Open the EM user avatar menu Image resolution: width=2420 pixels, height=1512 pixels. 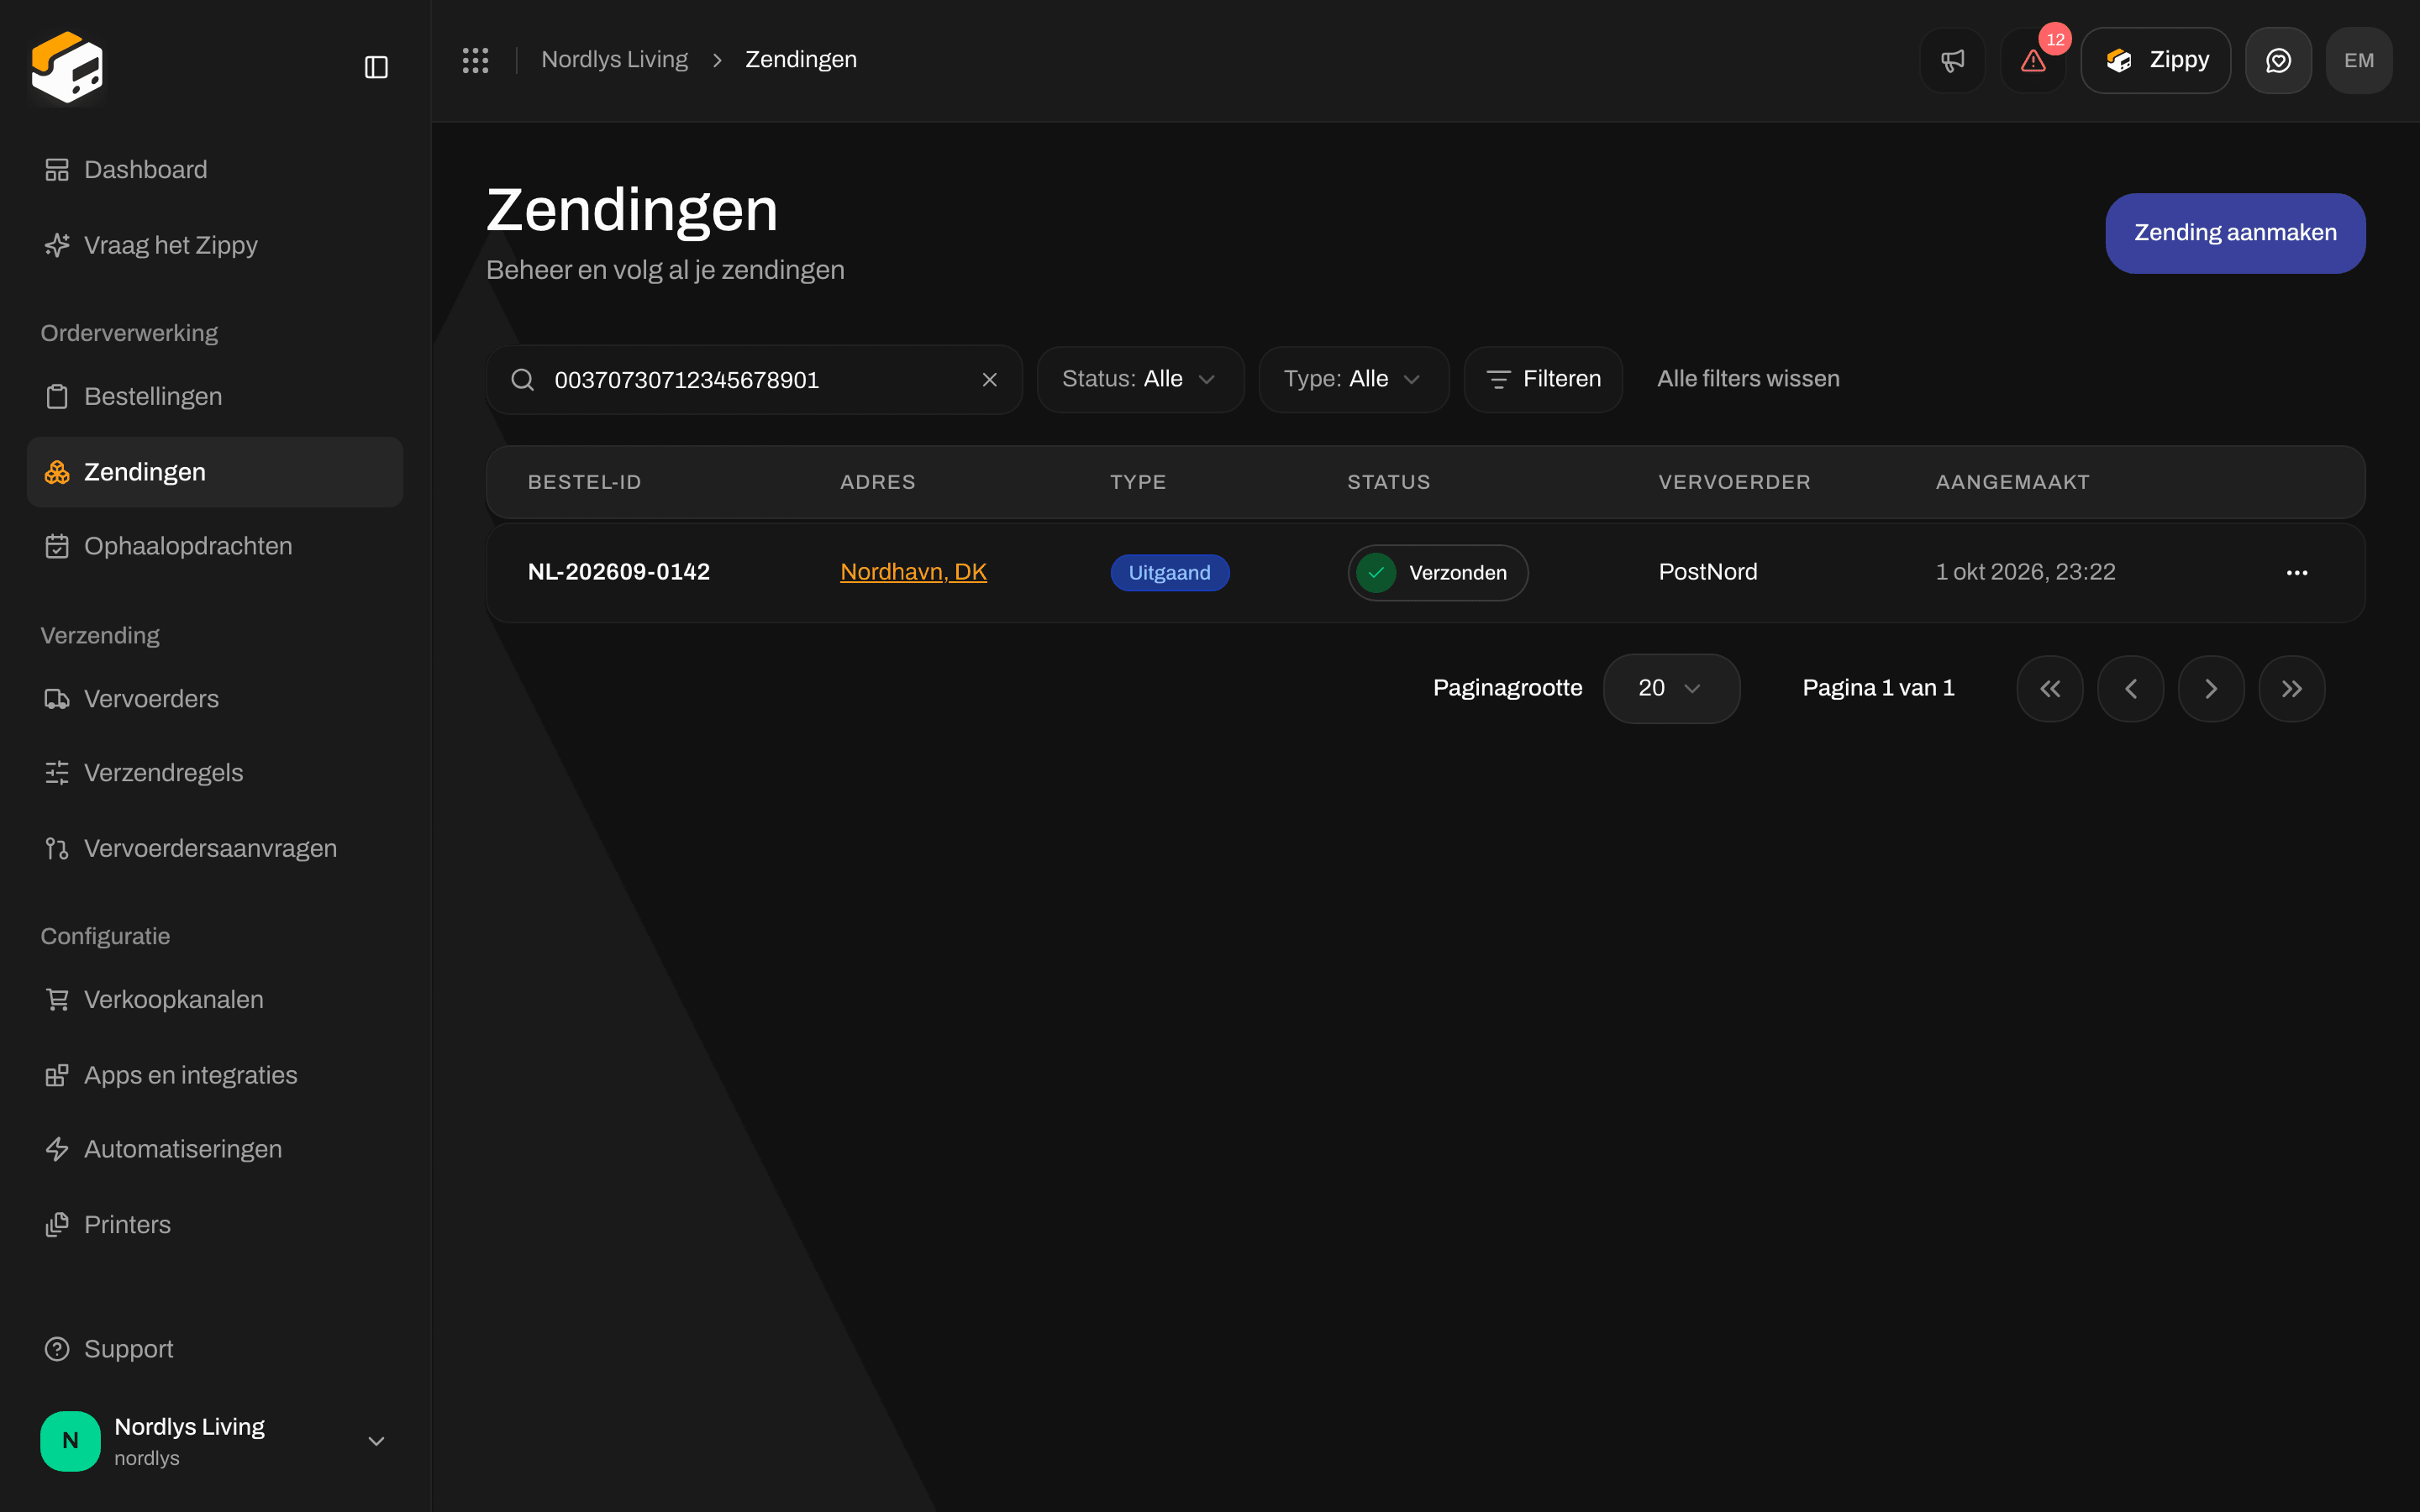tap(2359, 60)
